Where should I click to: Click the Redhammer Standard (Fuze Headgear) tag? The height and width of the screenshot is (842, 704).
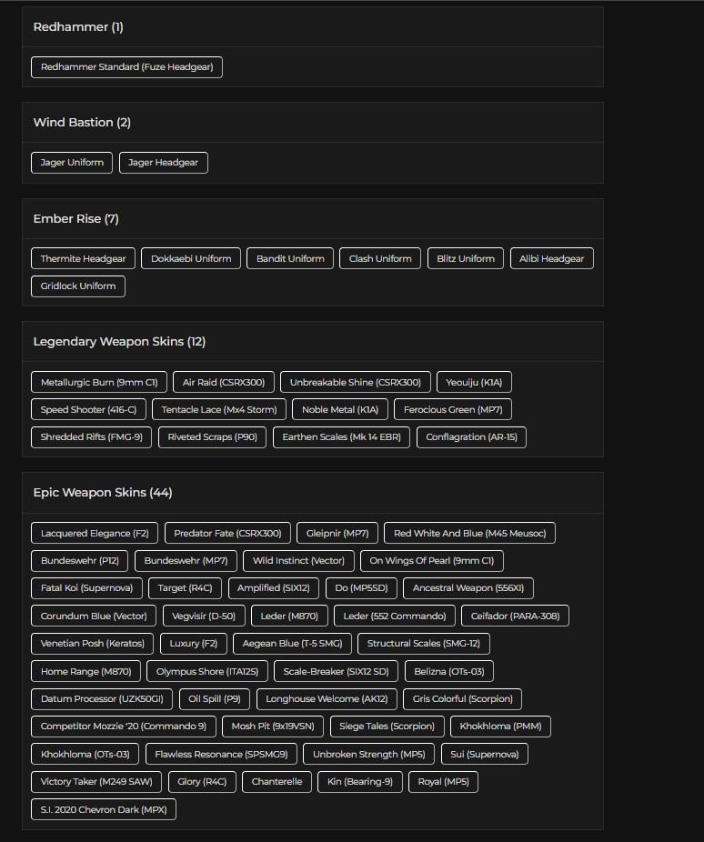click(x=126, y=67)
